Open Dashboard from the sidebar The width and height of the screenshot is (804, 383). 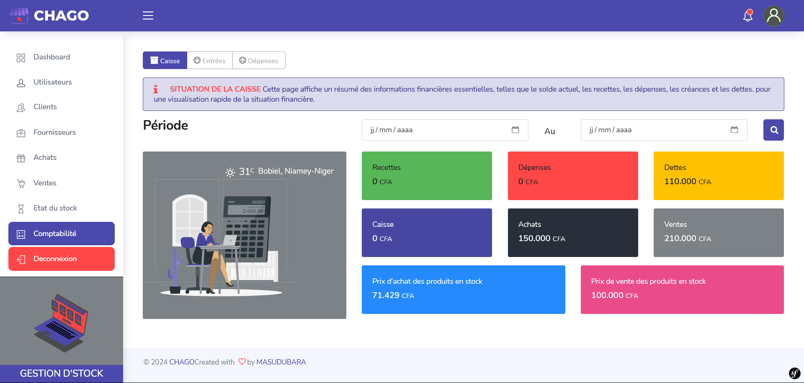52,57
